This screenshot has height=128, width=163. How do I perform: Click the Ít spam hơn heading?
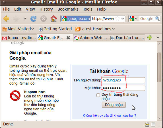[x=35, y=92]
